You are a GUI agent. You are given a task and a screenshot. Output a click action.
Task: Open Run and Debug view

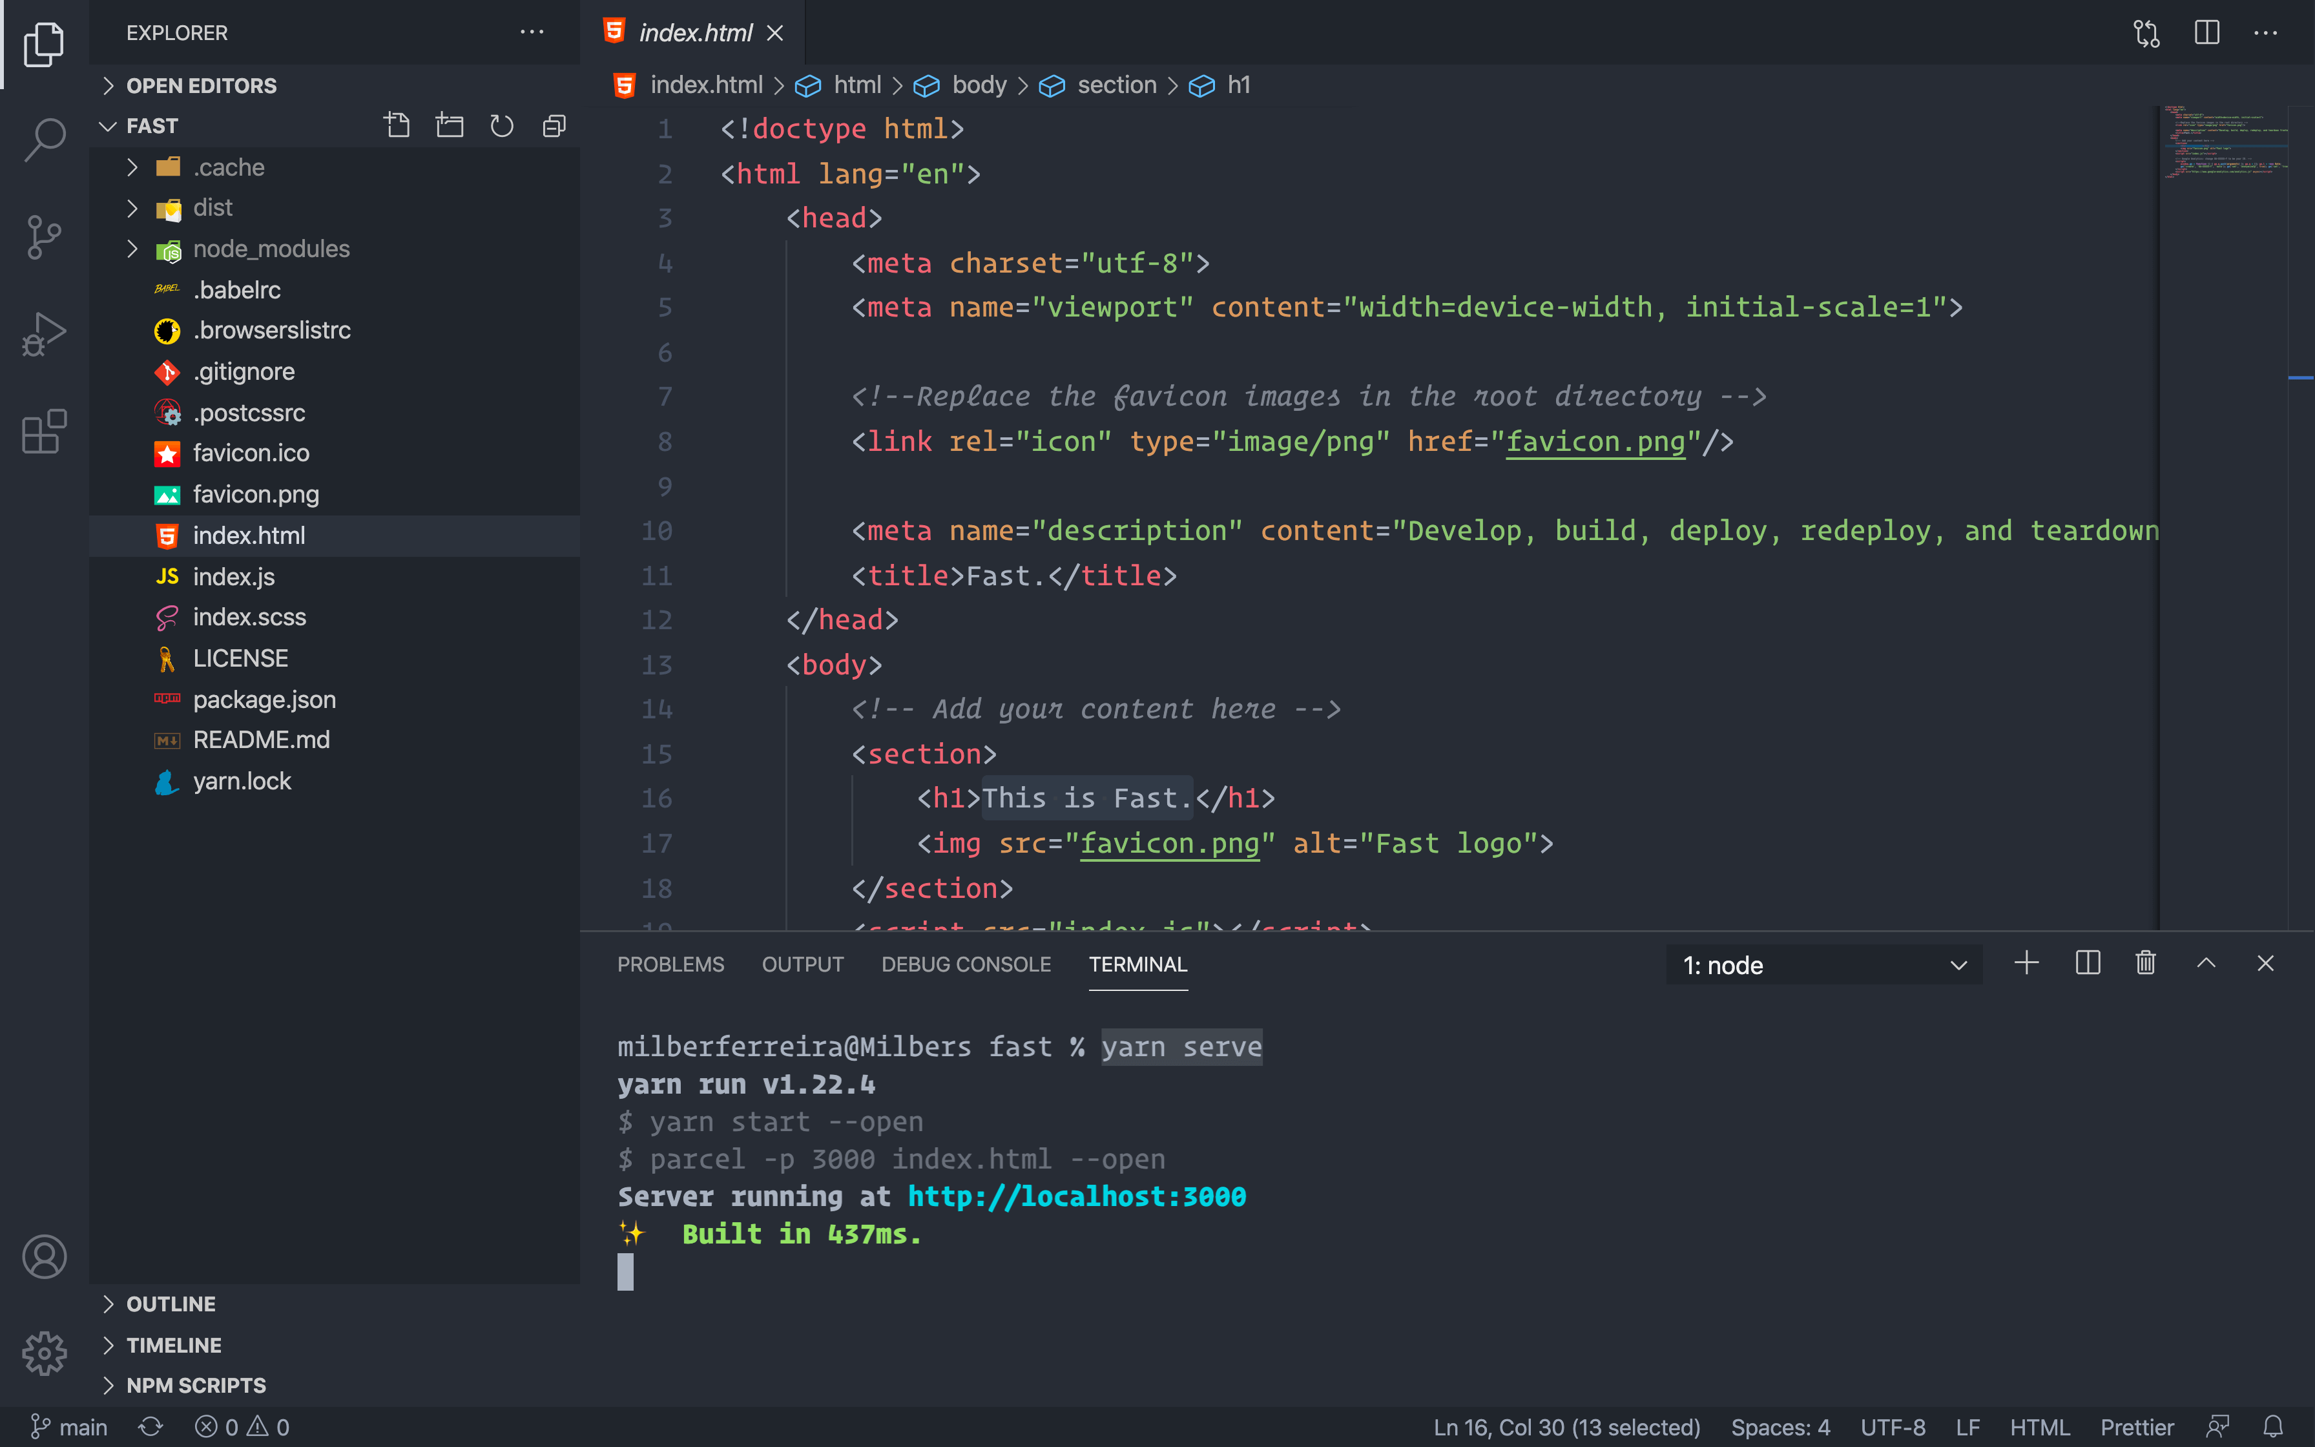pos(44,334)
